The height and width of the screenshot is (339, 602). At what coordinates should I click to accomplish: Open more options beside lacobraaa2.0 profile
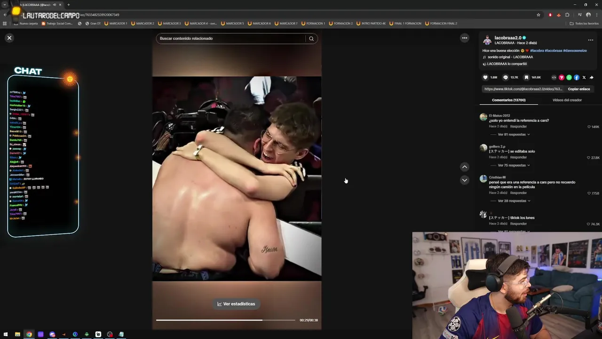point(591,40)
